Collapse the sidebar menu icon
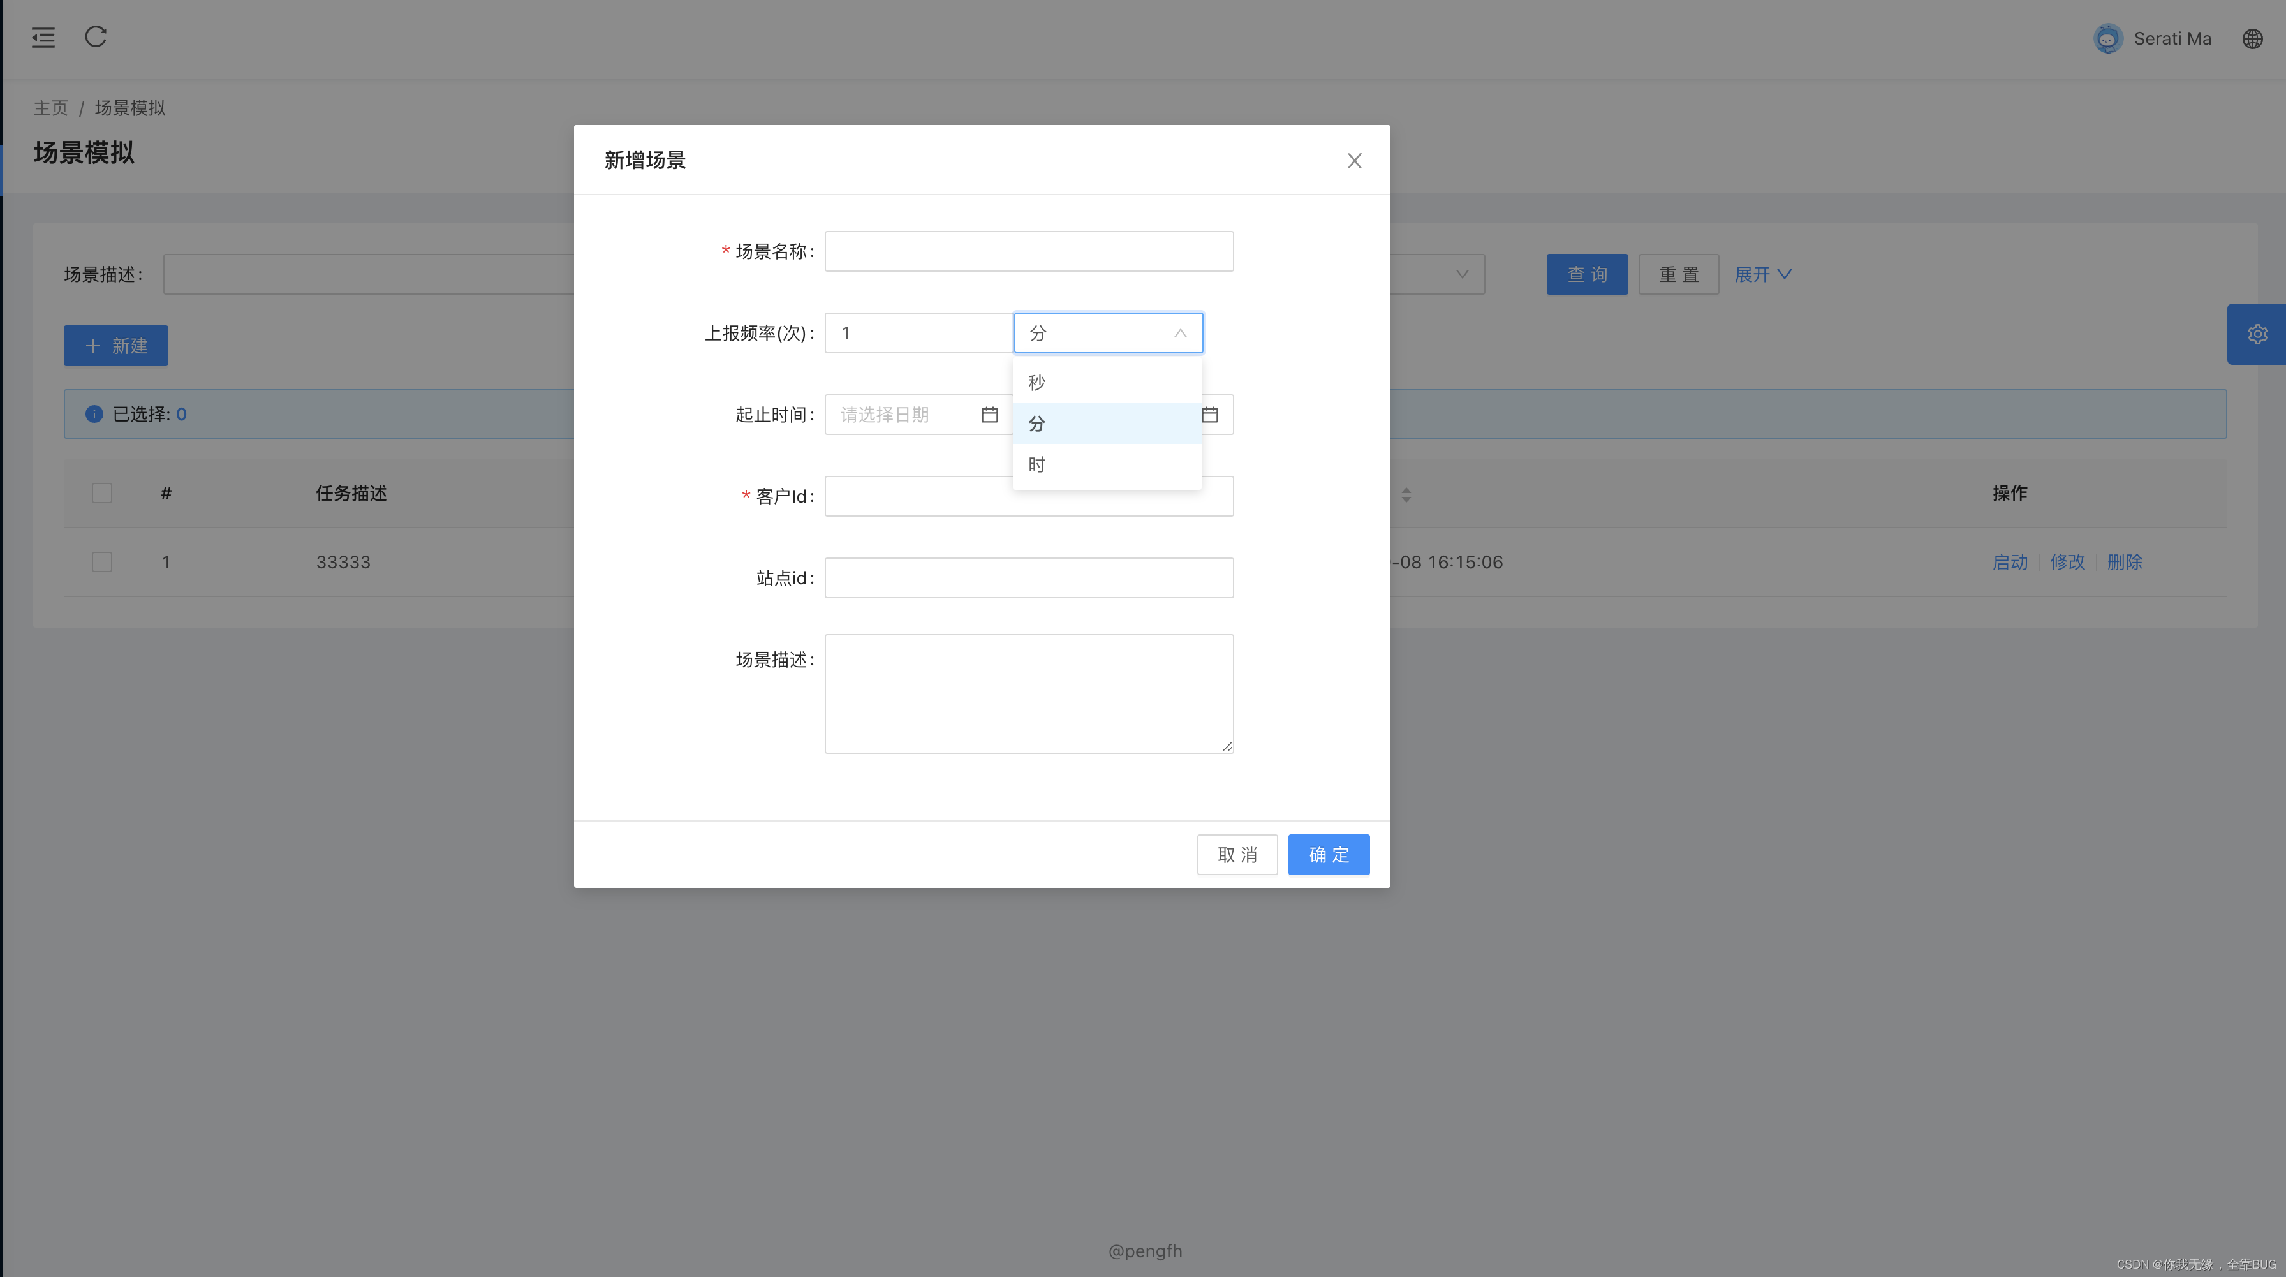2286x1277 pixels. (43, 37)
